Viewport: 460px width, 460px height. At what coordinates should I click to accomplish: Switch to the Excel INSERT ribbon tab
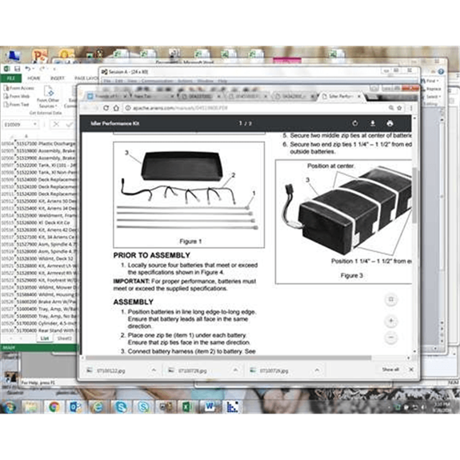coord(58,78)
